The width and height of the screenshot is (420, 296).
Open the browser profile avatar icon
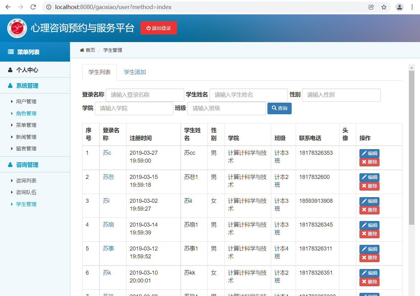point(399,7)
